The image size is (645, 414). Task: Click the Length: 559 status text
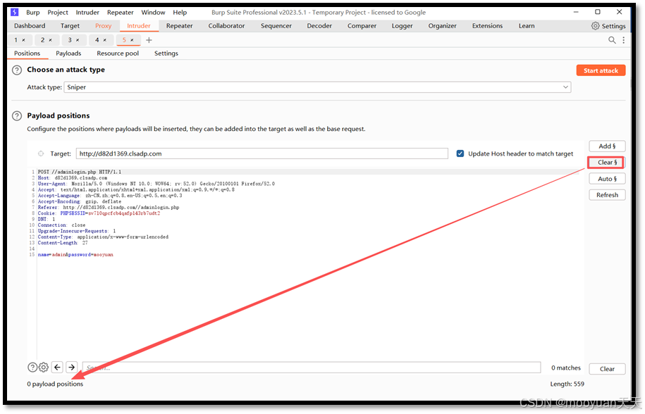coord(567,384)
